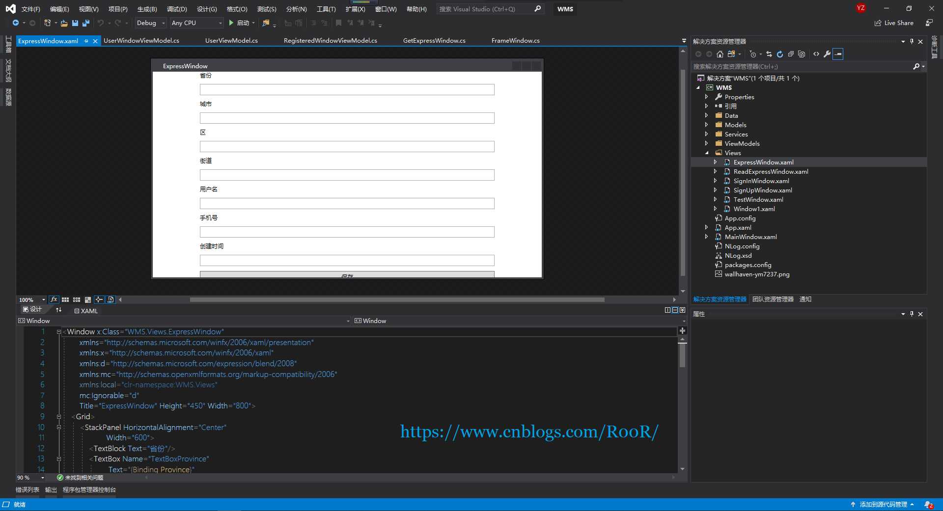
Task: Open the Any CPU platform dropdown
Action: (196, 23)
